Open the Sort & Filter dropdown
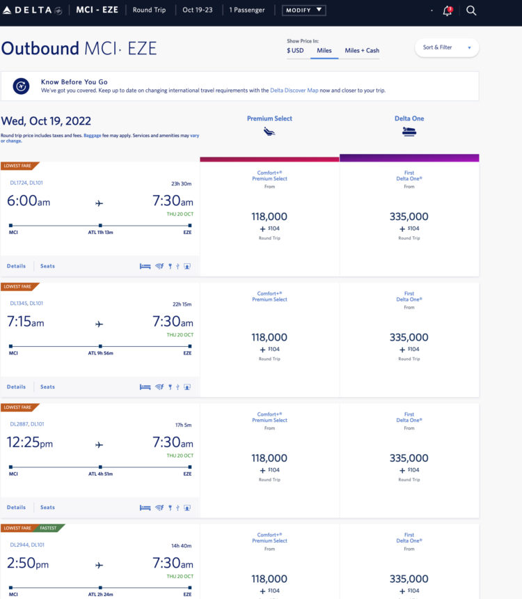522x599 pixels. click(x=446, y=47)
